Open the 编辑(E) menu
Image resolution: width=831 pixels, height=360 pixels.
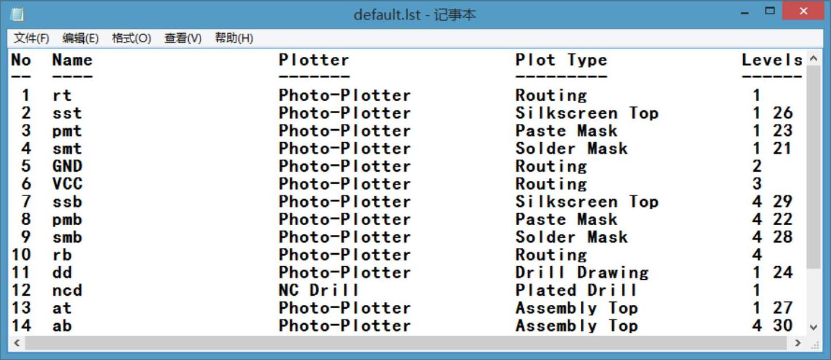point(80,38)
